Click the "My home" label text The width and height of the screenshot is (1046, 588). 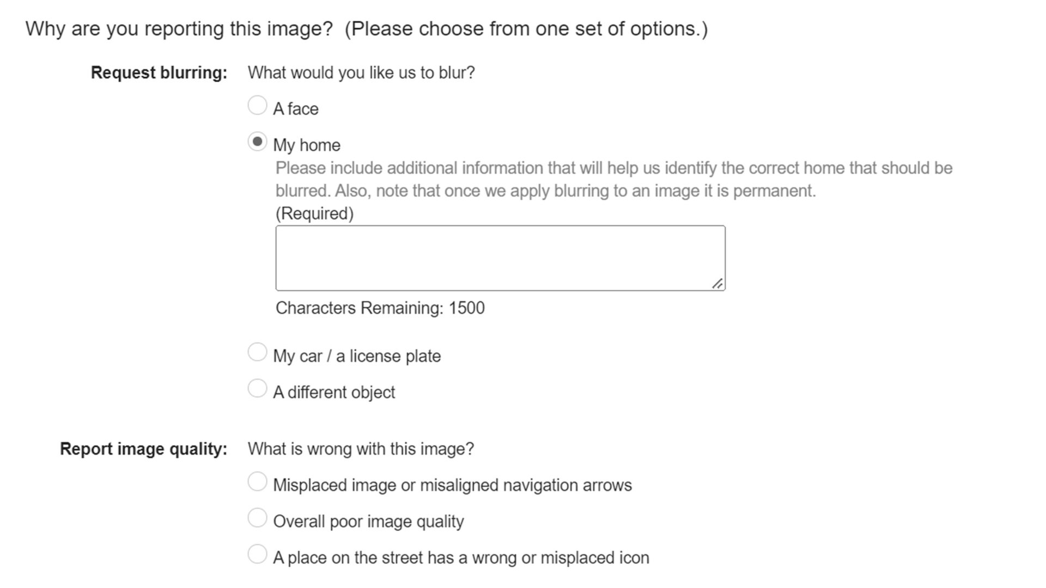coord(306,145)
